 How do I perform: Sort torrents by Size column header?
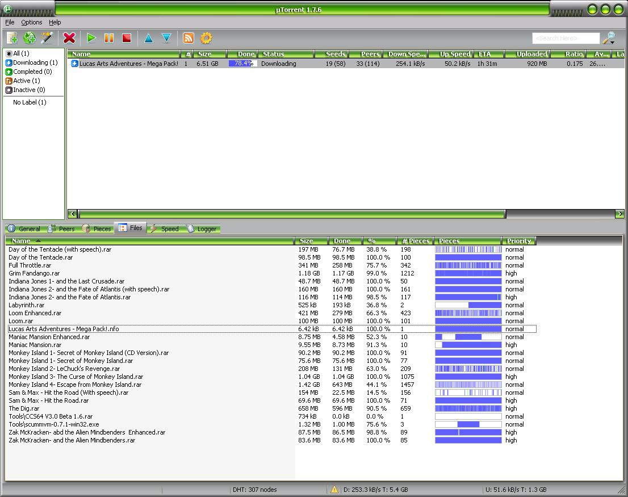click(210, 53)
